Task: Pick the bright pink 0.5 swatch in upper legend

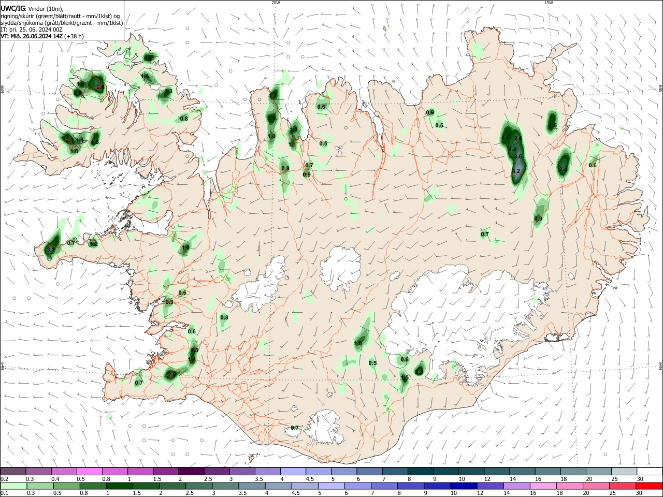Action: pyautogui.click(x=89, y=471)
